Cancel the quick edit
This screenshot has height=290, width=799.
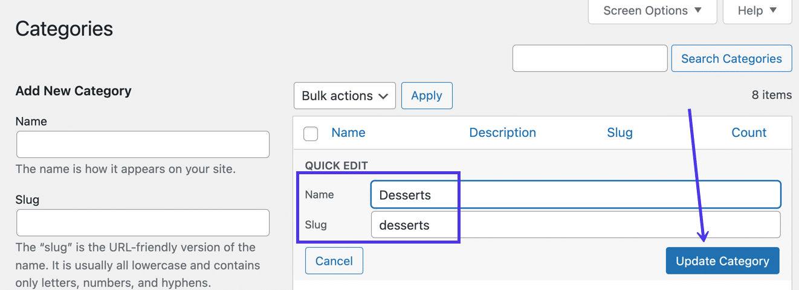pos(334,261)
